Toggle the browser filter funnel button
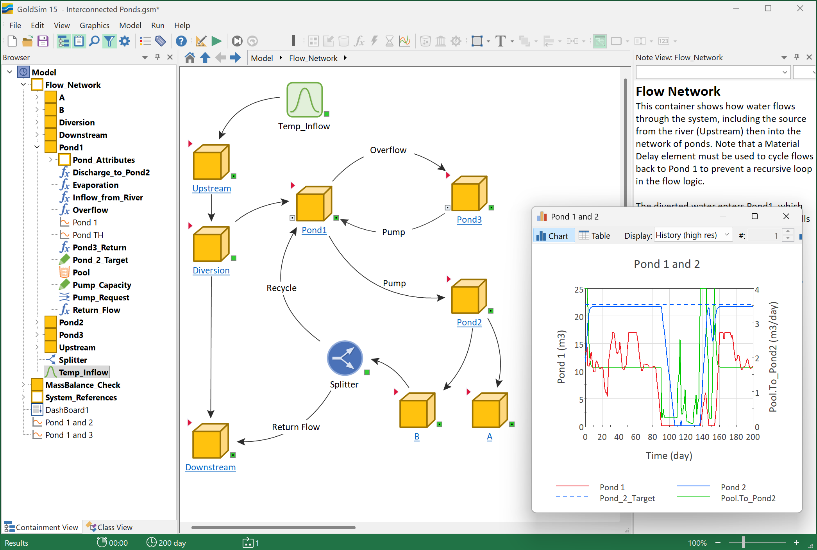Image resolution: width=817 pixels, height=550 pixels. click(x=109, y=41)
